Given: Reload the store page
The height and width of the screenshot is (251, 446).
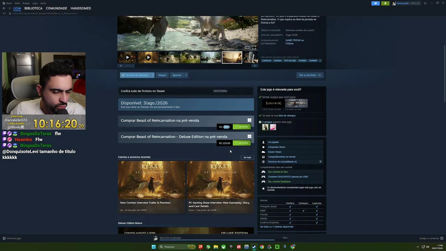Looking at the screenshot, I should point(4,13).
